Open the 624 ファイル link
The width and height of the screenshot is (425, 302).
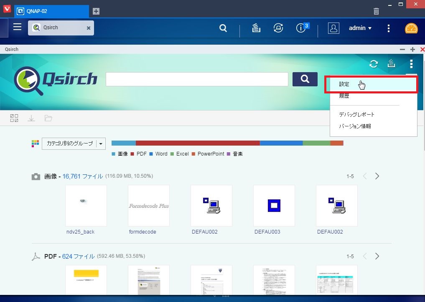78,256
